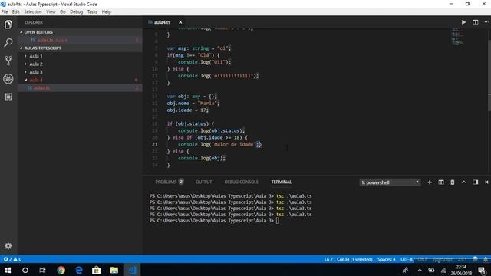The width and height of the screenshot is (491, 276).
Task: Change indentation via Spaces: 4
Action: click(387, 259)
